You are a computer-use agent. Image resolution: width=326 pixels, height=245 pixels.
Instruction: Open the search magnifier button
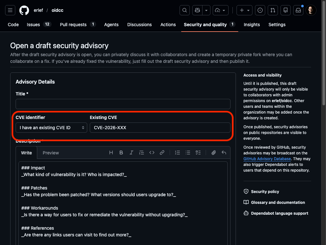185,10
